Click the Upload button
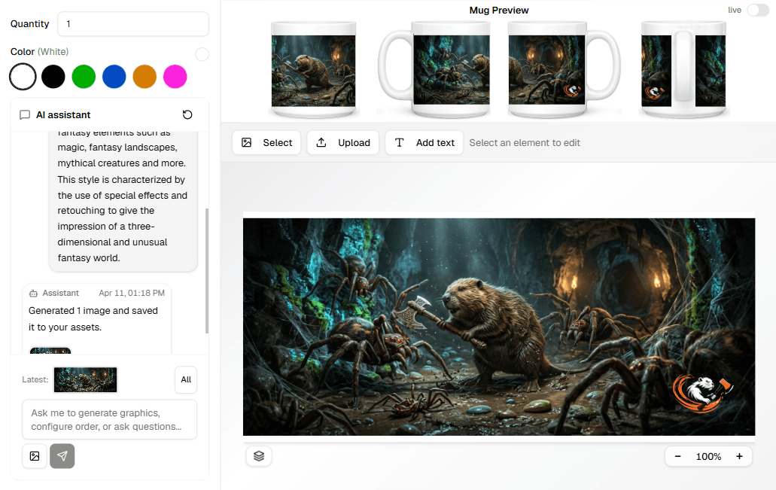776x490 pixels. click(343, 142)
